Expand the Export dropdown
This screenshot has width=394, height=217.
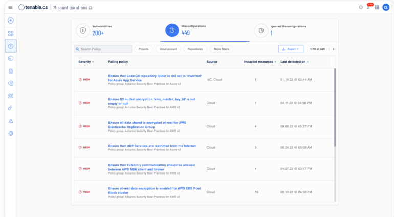point(291,49)
